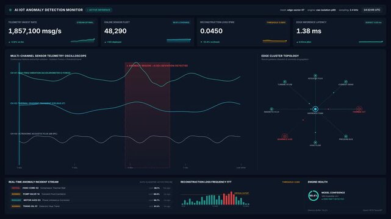Select the Pressure Bus topology node
Viewport: 391px width, 219px height.
pos(346,136)
